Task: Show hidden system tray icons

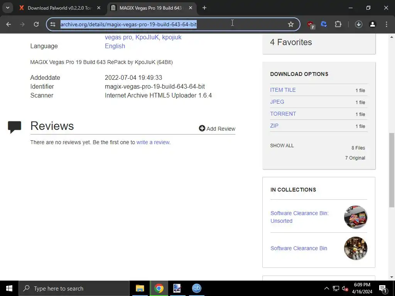Action: [x=326, y=288]
